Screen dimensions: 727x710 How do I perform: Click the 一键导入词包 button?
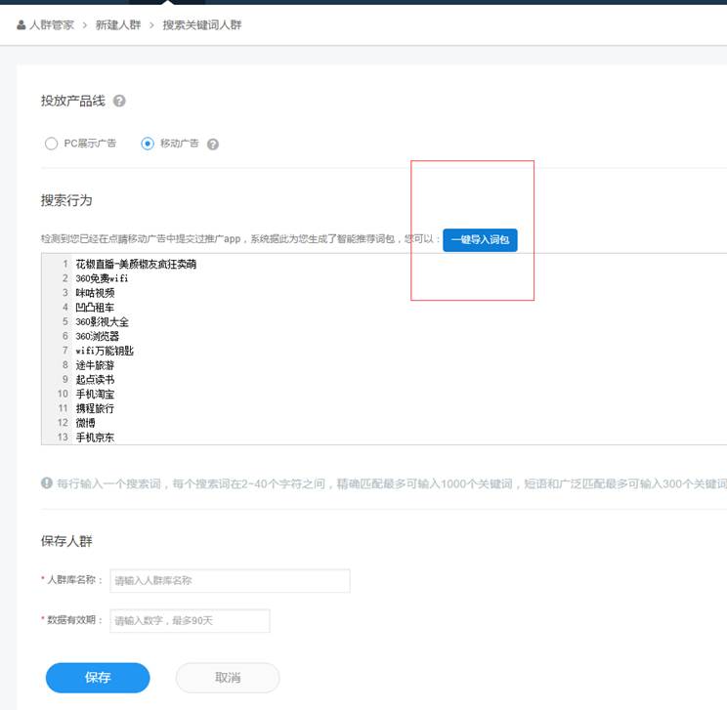[x=480, y=239]
